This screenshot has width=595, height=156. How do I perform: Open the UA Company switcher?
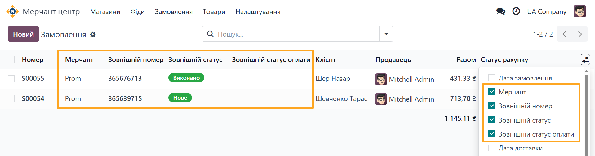tap(547, 11)
